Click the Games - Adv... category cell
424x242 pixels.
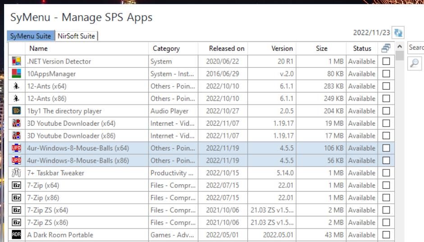173,235
